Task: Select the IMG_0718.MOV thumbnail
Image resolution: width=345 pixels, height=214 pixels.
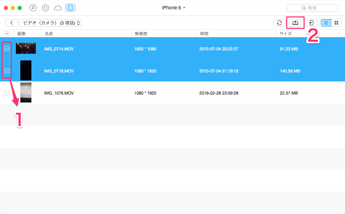Action: tap(26, 70)
